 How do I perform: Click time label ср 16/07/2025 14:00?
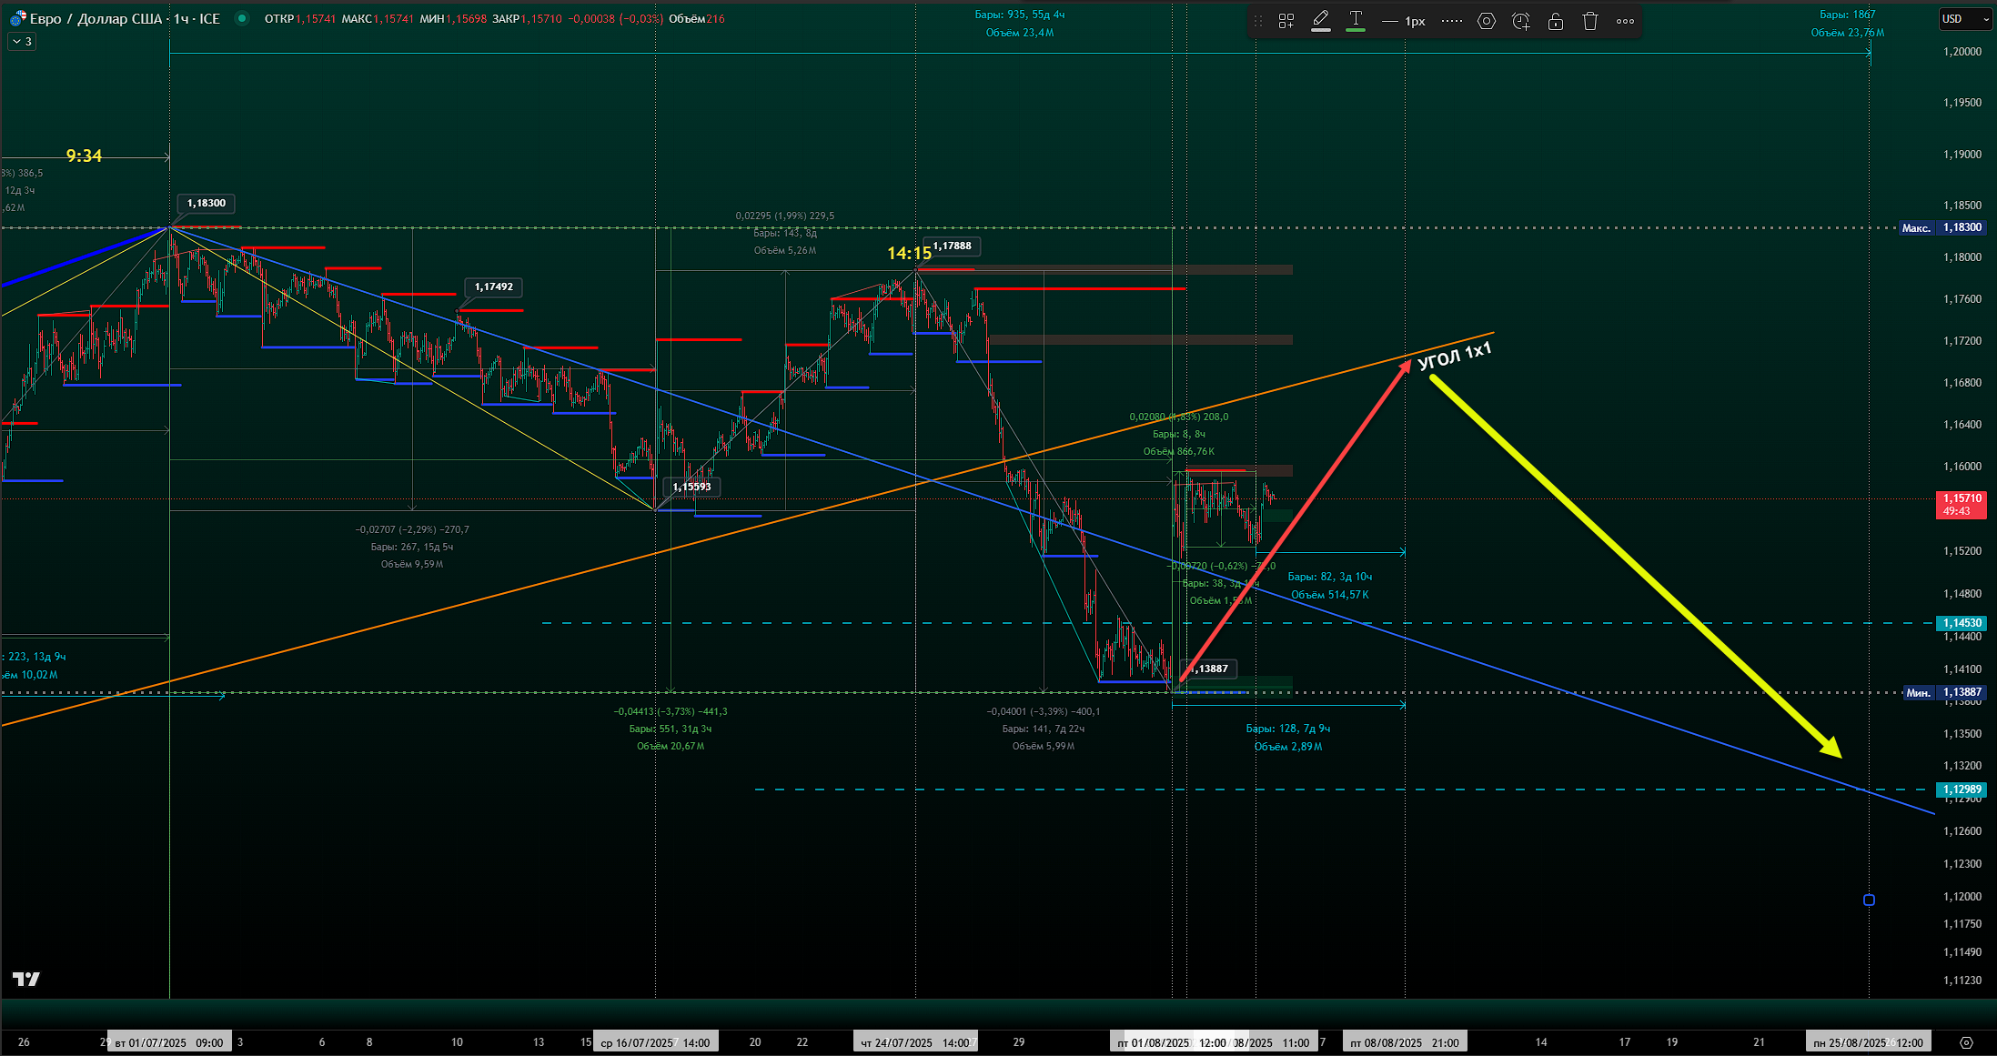coord(655,1042)
